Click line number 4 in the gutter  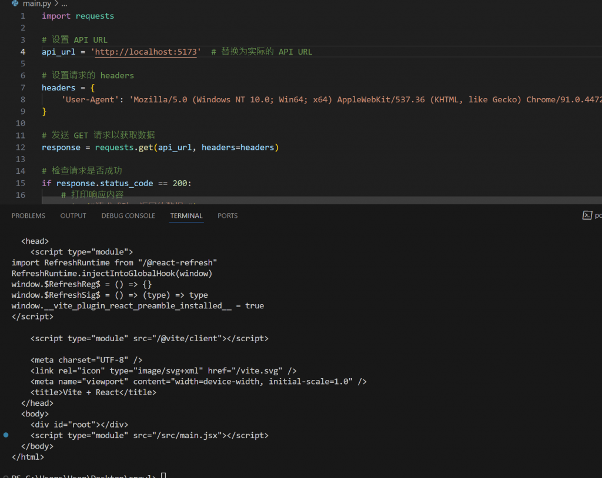[23, 52]
